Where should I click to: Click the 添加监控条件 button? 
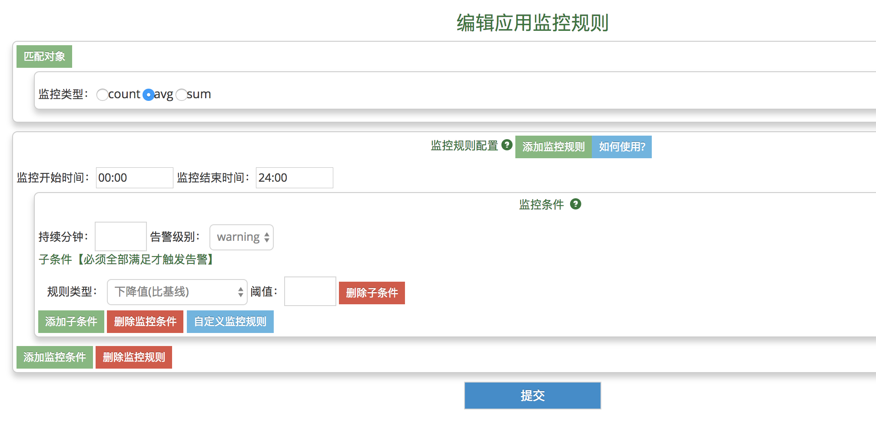(54, 357)
